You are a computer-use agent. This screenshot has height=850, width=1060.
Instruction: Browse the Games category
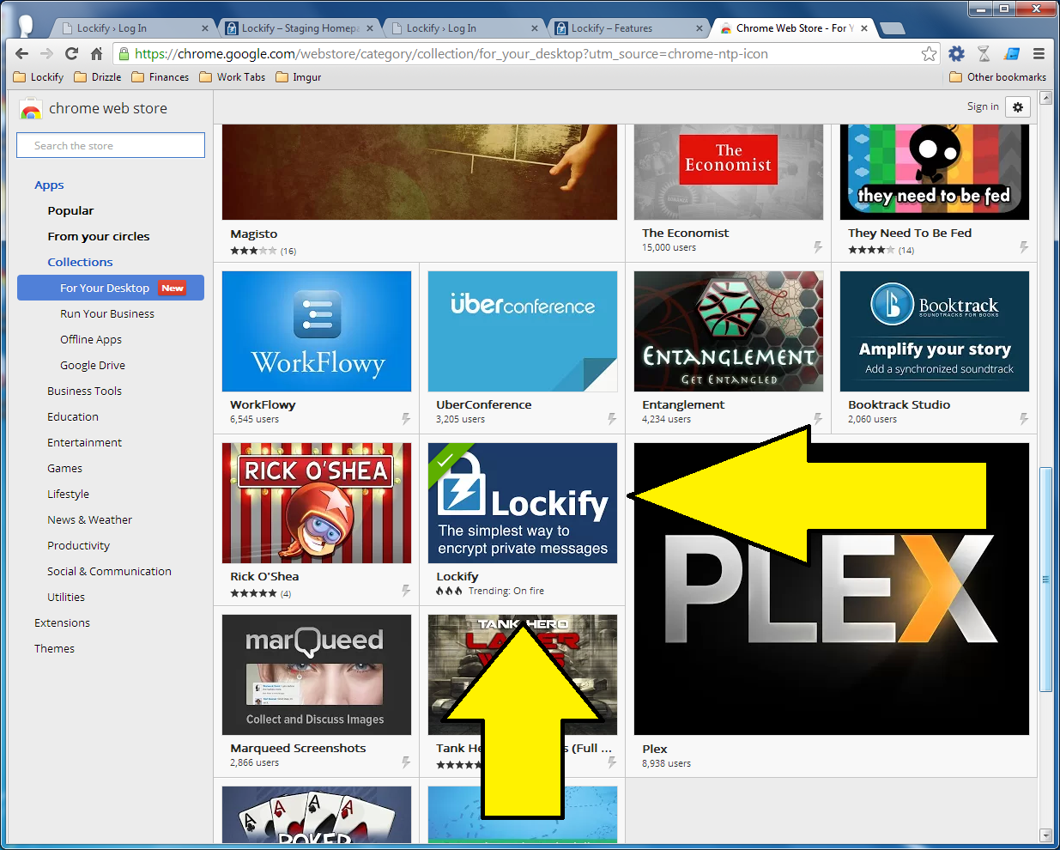click(64, 468)
